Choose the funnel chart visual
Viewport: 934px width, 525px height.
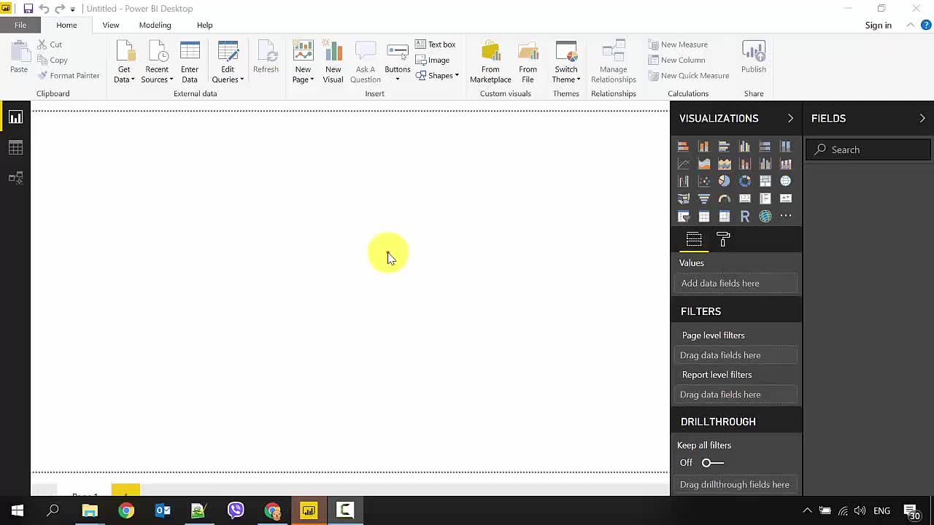click(x=703, y=198)
